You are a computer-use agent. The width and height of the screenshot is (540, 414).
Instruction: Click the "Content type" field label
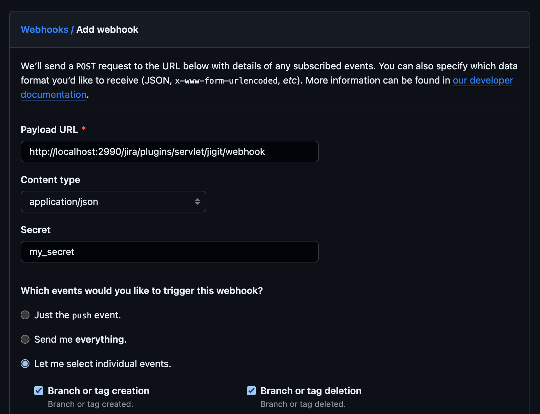pos(50,180)
